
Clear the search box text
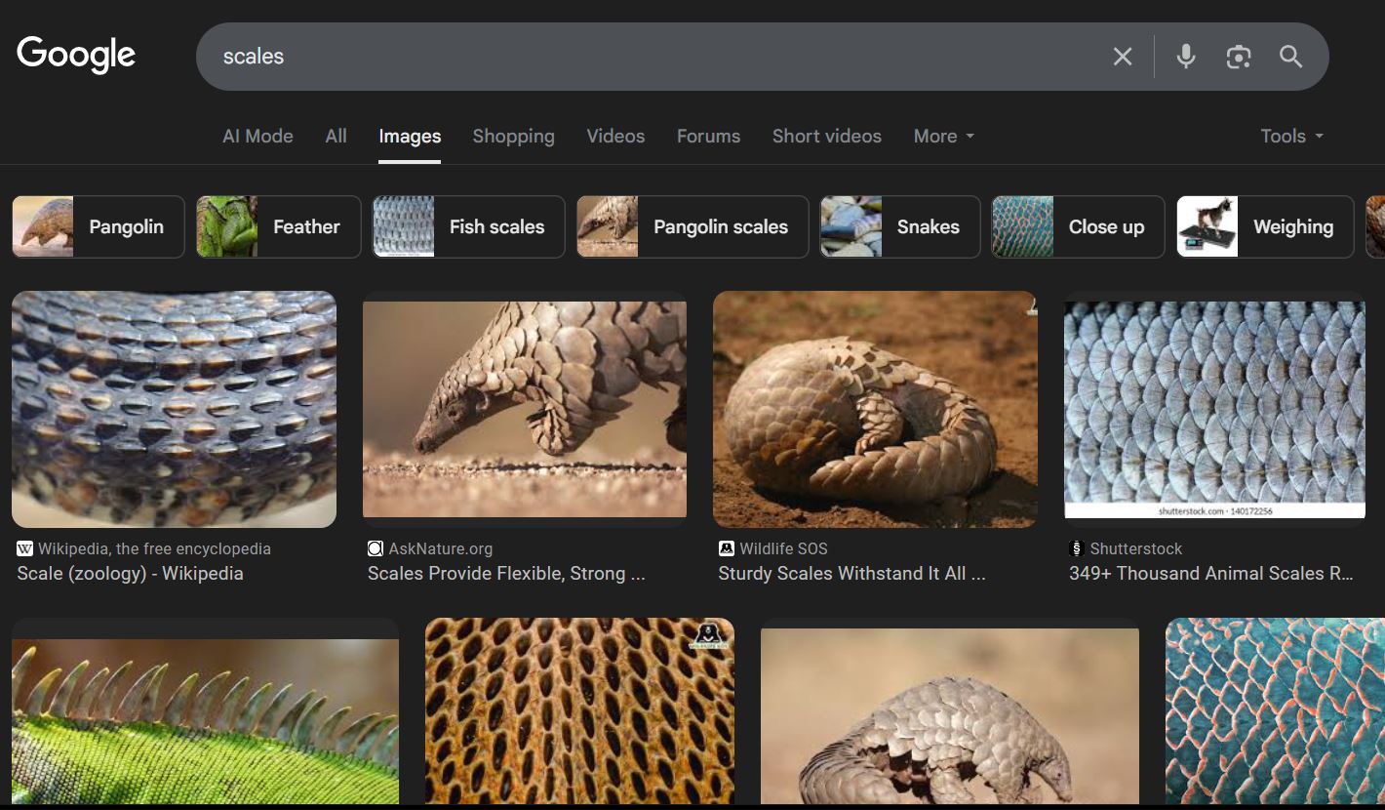point(1123,57)
